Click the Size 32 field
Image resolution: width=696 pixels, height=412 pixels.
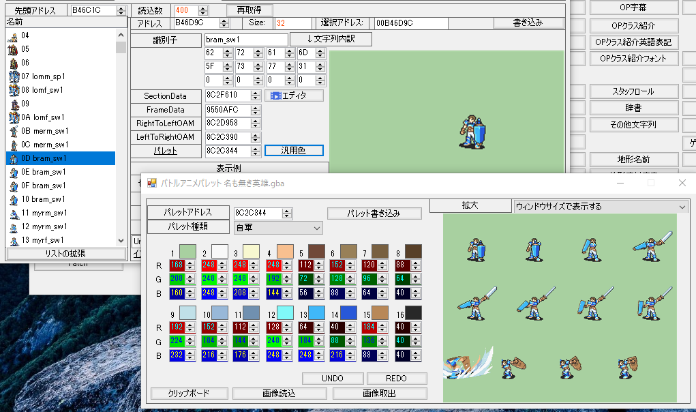293,23
